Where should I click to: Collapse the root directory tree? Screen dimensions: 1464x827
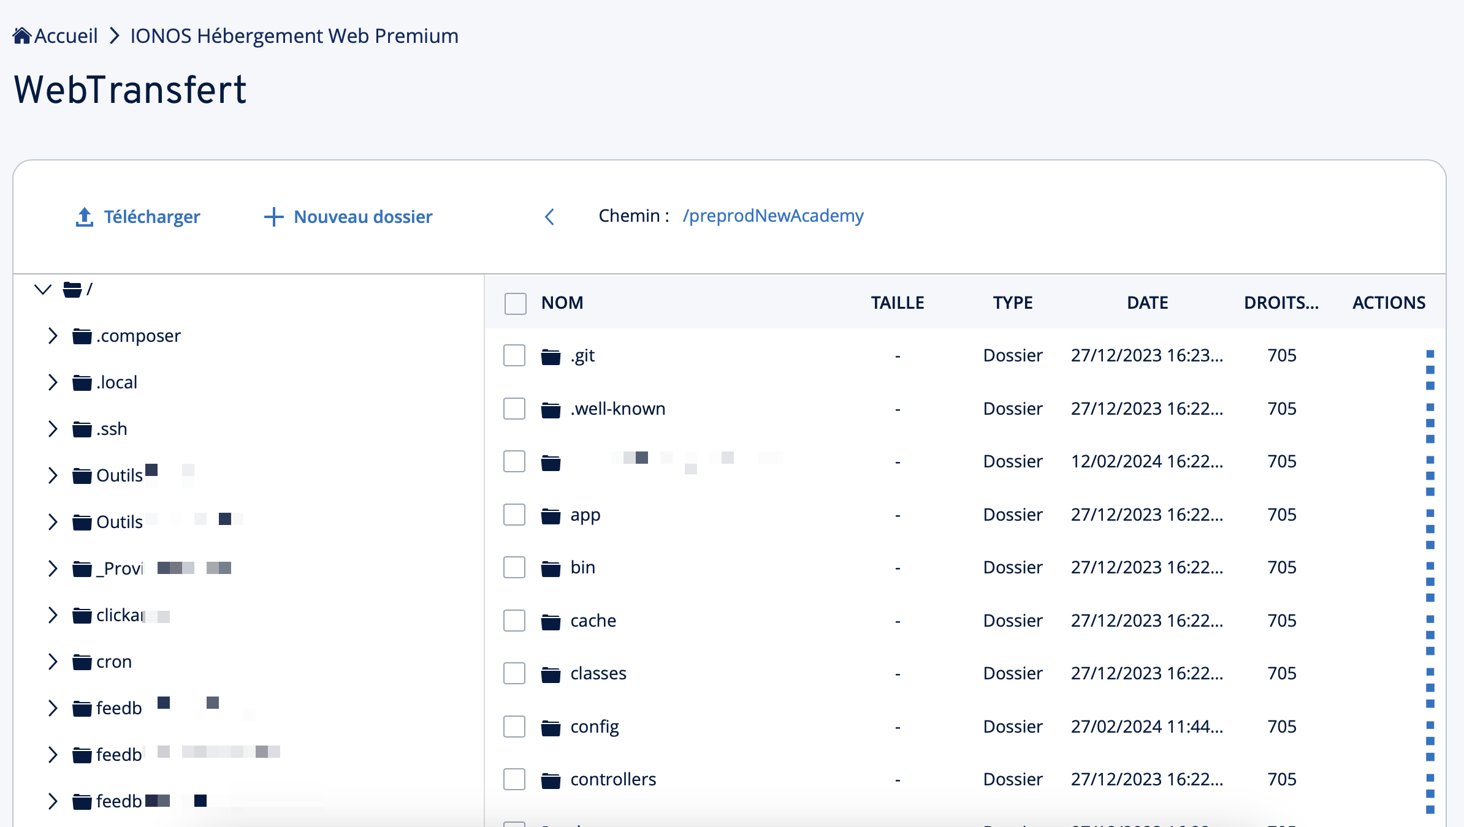pos(42,289)
